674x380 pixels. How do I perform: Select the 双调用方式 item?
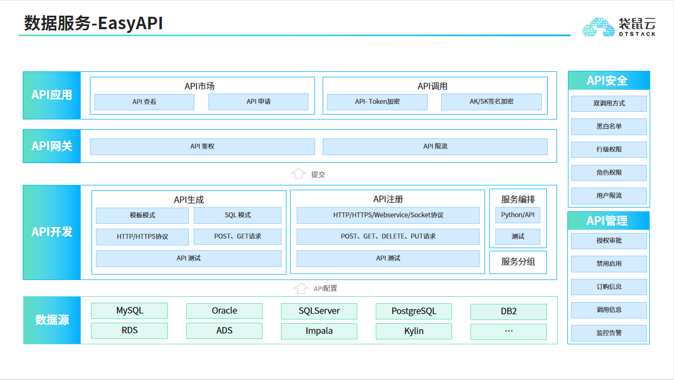point(609,103)
